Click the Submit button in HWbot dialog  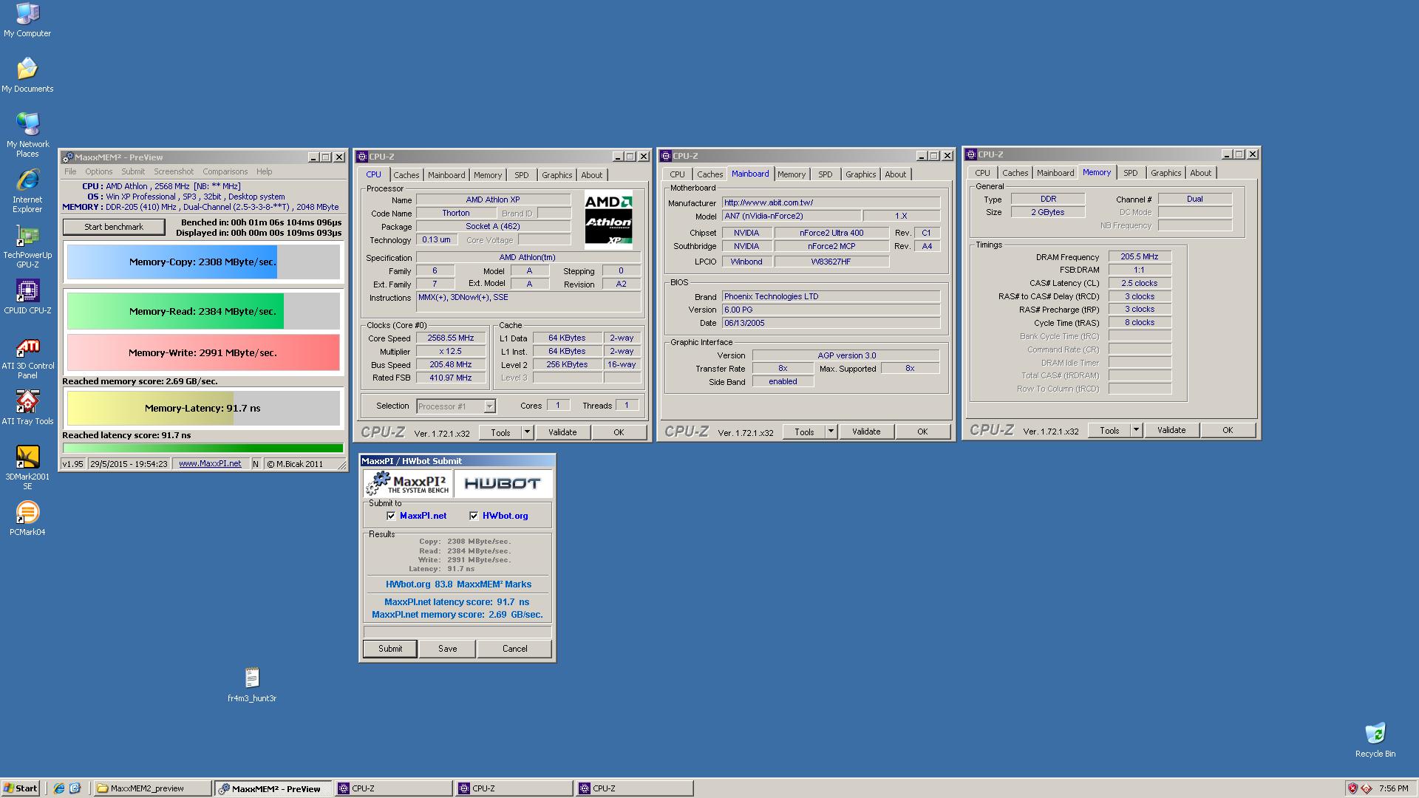pyautogui.click(x=390, y=649)
